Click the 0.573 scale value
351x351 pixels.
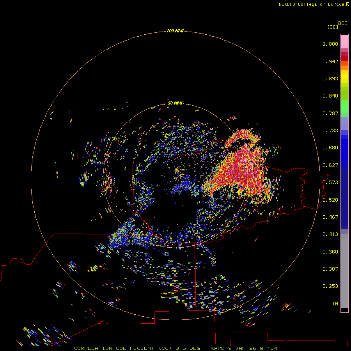330,183
